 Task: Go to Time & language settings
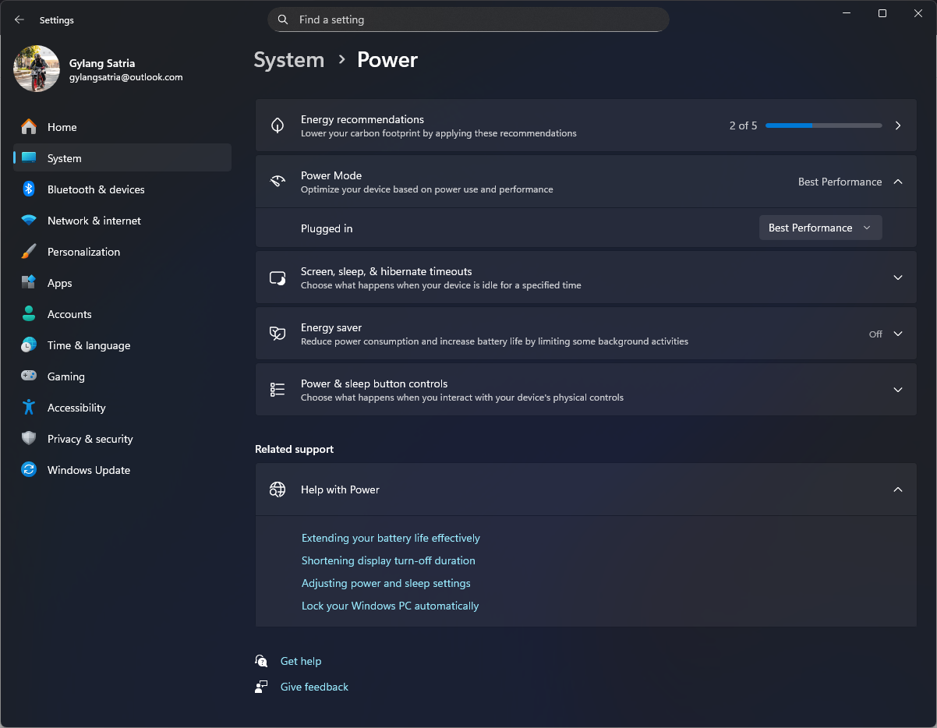[88, 345]
